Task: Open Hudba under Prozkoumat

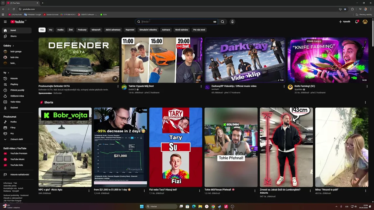Action: 17,122
